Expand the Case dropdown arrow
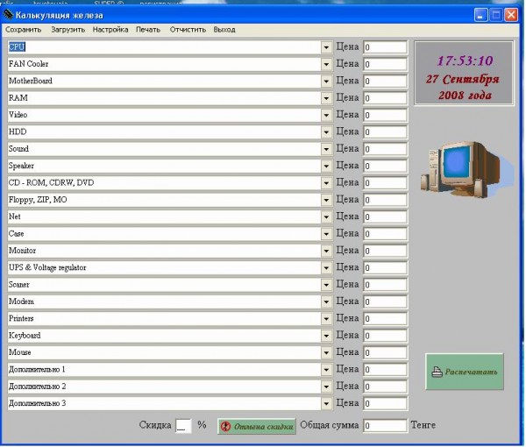Image resolution: width=526 pixels, height=447 pixels. (326, 234)
